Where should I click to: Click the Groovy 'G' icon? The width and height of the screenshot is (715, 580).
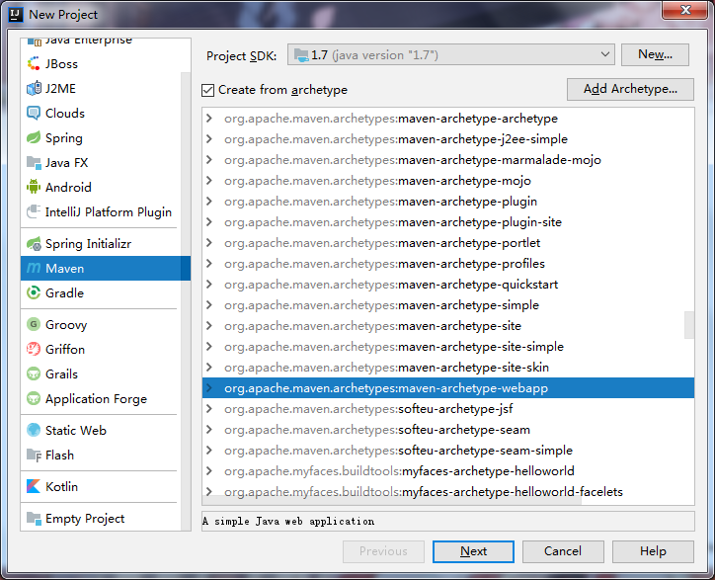[34, 324]
